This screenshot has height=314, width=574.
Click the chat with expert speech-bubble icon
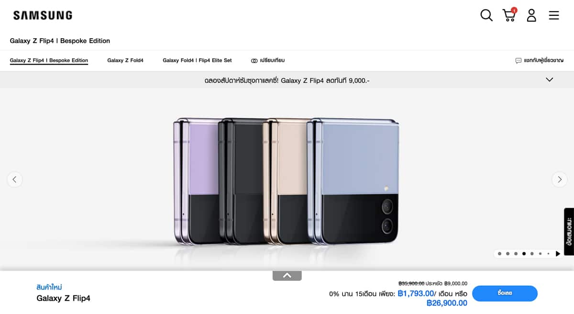pyautogui.click(x=518, y=61)
